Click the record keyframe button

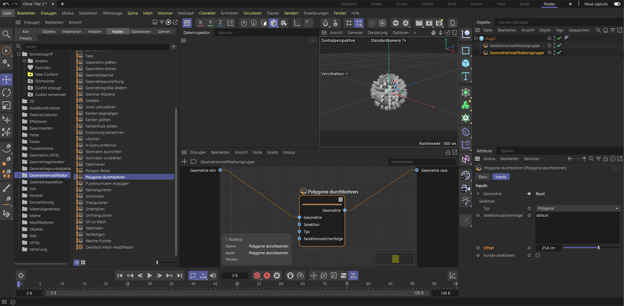tap(257, 276)
